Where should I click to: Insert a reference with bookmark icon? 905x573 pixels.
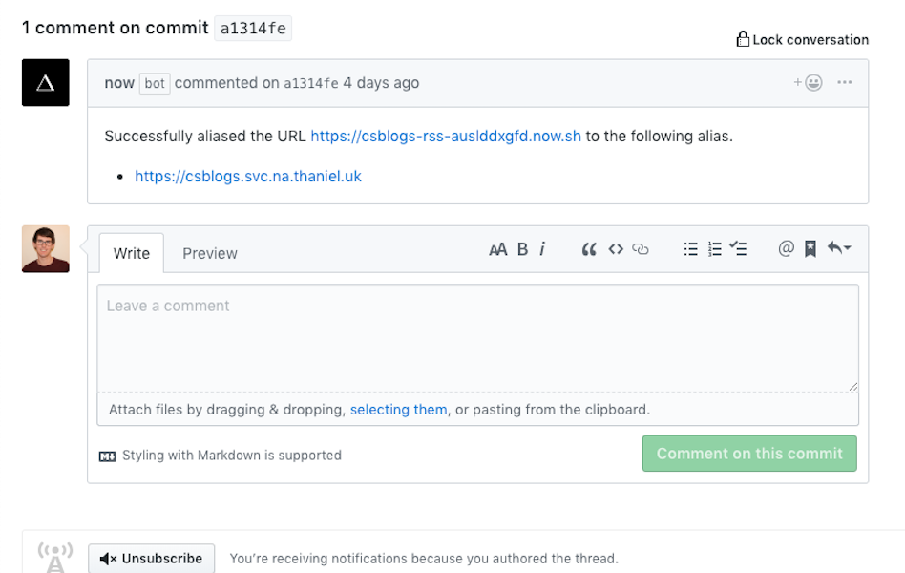pyautogui.click(x=810, y=249)
